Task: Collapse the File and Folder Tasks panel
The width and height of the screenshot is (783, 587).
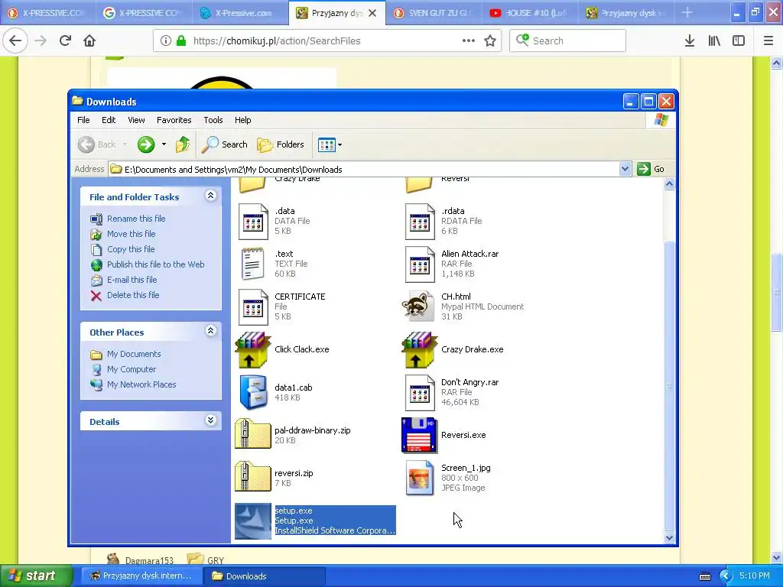Action: [x=211, y=196]
